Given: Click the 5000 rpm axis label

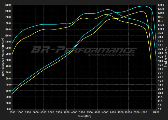Looking at the screenshot, I should pos(51,112).
